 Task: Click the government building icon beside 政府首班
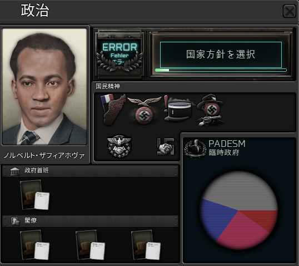pos(15,171)
